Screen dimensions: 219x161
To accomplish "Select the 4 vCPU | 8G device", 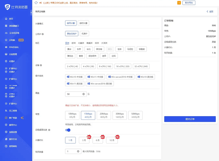I will coord(88,66).
